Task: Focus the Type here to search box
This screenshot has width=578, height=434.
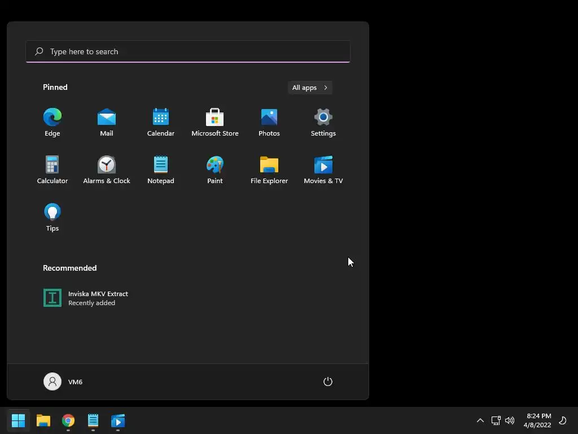Action: click(188, 51)
